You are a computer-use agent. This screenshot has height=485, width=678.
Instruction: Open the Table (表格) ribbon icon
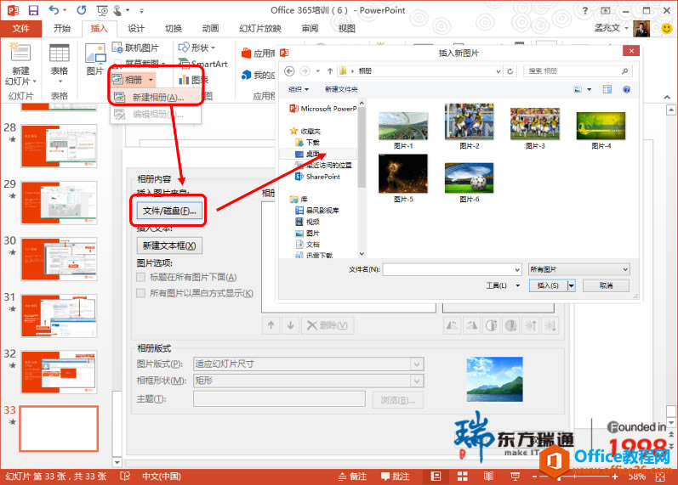(60, 54)
